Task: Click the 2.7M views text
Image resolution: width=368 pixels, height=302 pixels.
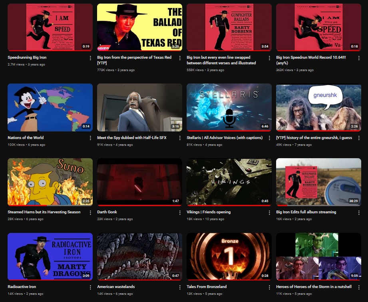Action: point(16,64)
